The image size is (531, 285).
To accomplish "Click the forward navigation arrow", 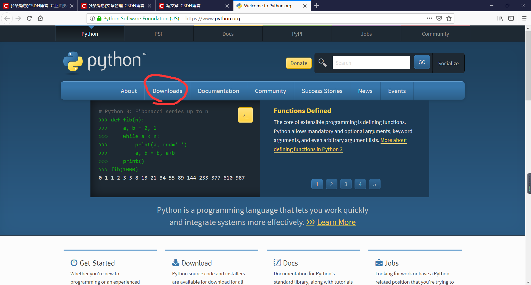I will click(x=18, y=18).
